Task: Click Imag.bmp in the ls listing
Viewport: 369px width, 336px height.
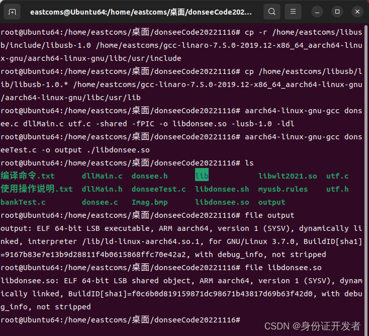Action: coord(150,202)
